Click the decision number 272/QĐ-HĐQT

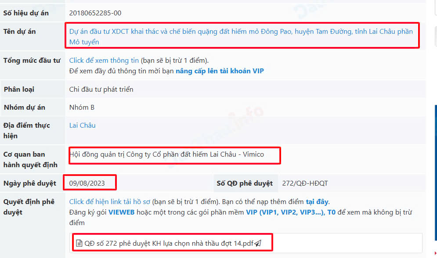[305, 183]
